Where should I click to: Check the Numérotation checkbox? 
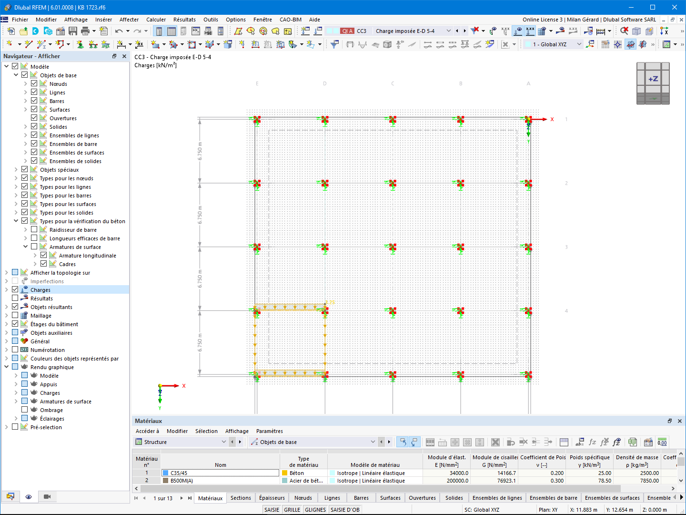15,350
